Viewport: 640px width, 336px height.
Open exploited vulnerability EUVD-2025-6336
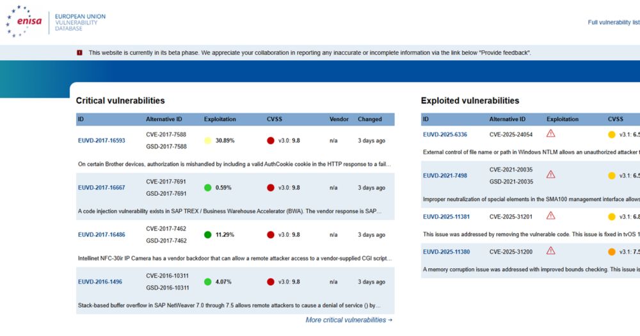[445, 135]
